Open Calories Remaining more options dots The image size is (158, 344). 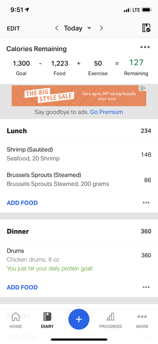point(145,47)
